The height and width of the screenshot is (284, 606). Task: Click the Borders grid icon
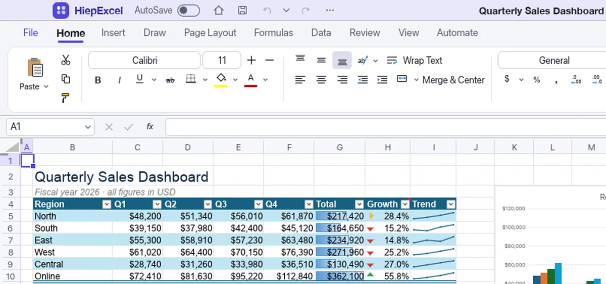[x=191, y=79]
